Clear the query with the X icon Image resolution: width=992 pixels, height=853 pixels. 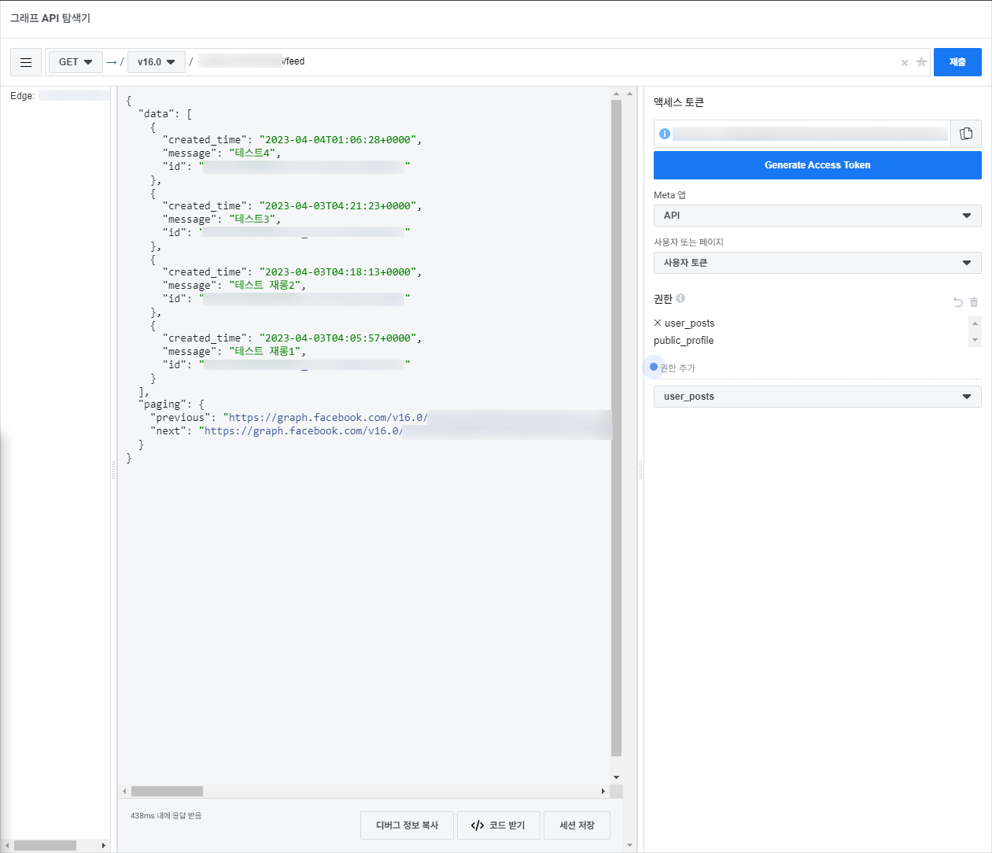click(x=905, y=63)
